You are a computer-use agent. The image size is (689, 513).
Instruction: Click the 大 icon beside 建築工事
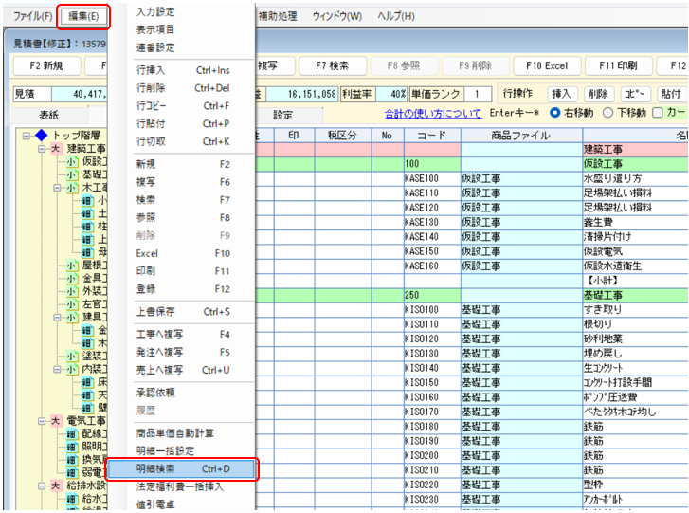(55, 149)
